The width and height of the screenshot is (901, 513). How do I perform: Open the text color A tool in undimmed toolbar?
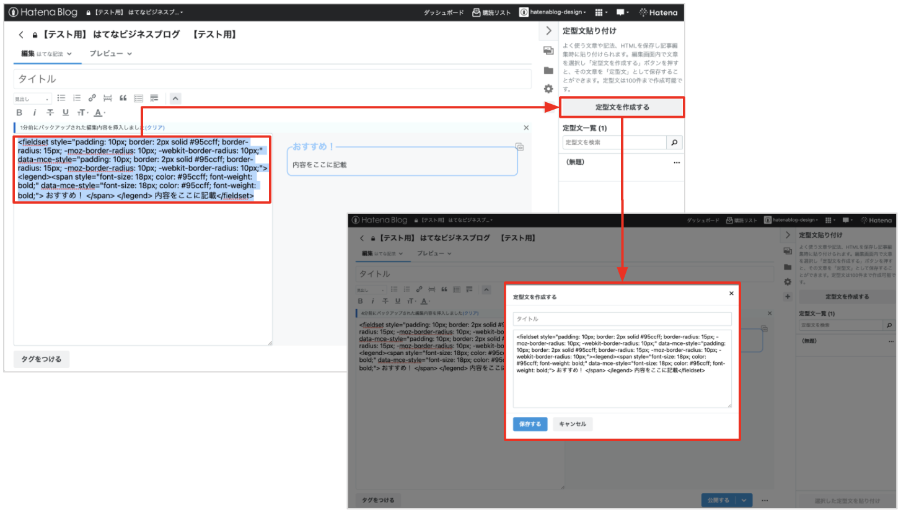coord(99,113)
